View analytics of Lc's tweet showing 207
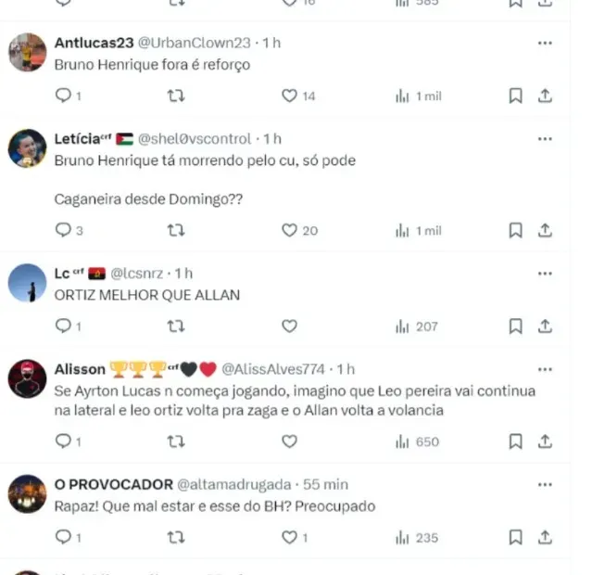Screen dimensions: 592x575 [417, 326]
